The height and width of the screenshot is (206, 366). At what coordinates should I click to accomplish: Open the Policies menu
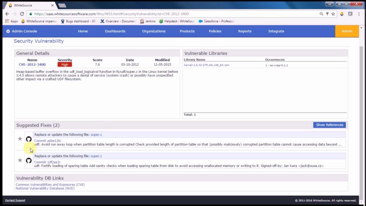pyautogui.click(x=215, y=31)
